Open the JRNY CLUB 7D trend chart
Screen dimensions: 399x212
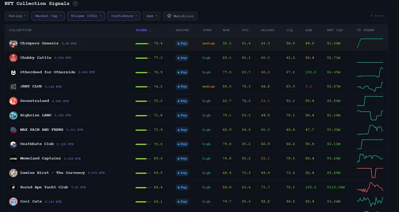tap(370, 87)
